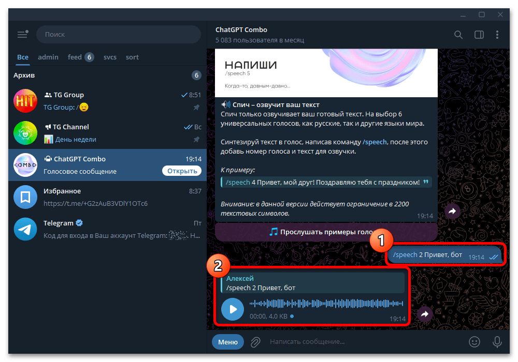Screen dimensions: 518x362
Task: Forward the voice message
Action: (x=425, y=314)
